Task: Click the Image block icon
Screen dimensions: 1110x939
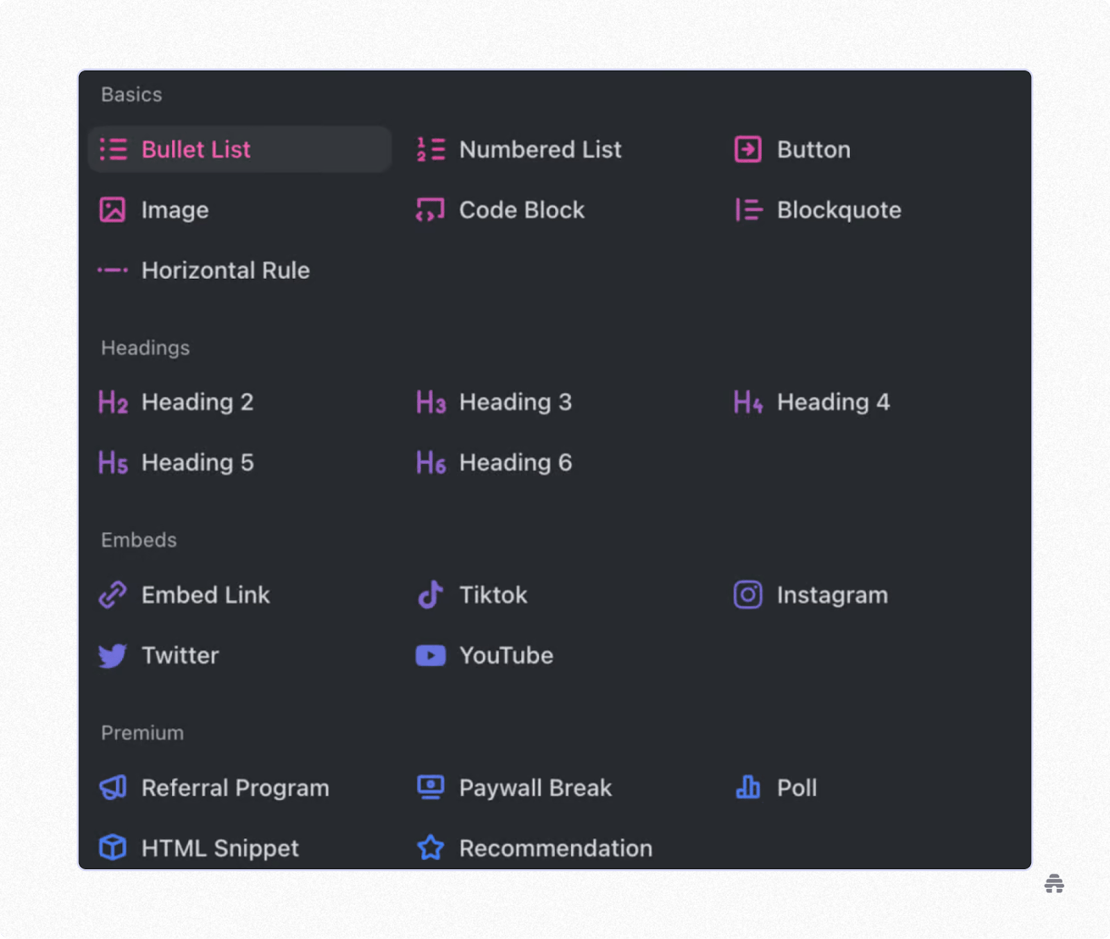Action: (112, 209)
